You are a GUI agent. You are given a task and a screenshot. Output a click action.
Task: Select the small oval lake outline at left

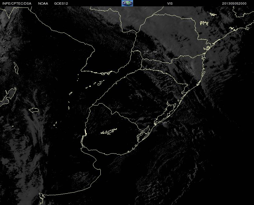click(34, 110)
